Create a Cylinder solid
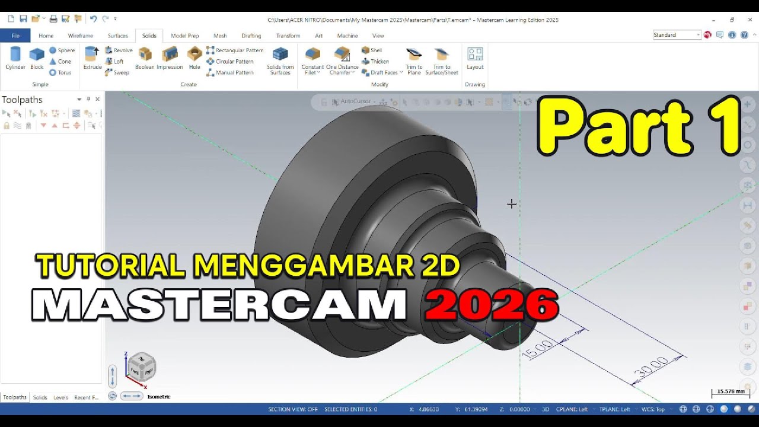759x427 pixels. [x=15, y=59]
